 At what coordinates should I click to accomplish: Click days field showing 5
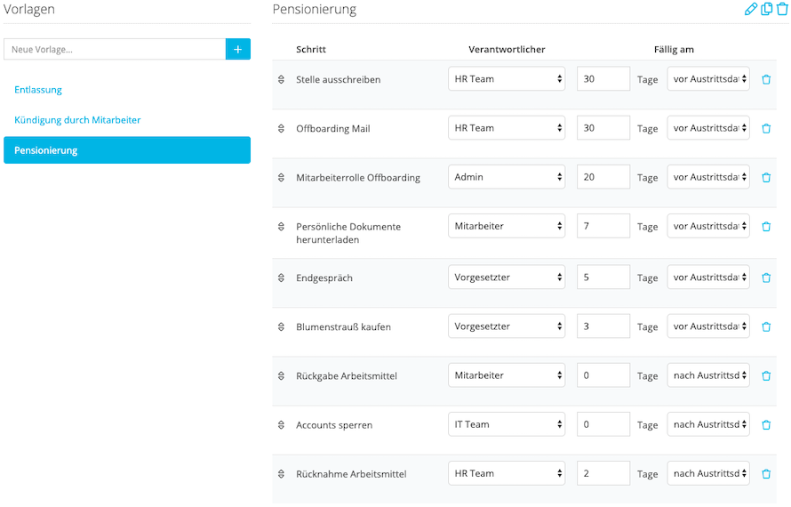[603, 278]
